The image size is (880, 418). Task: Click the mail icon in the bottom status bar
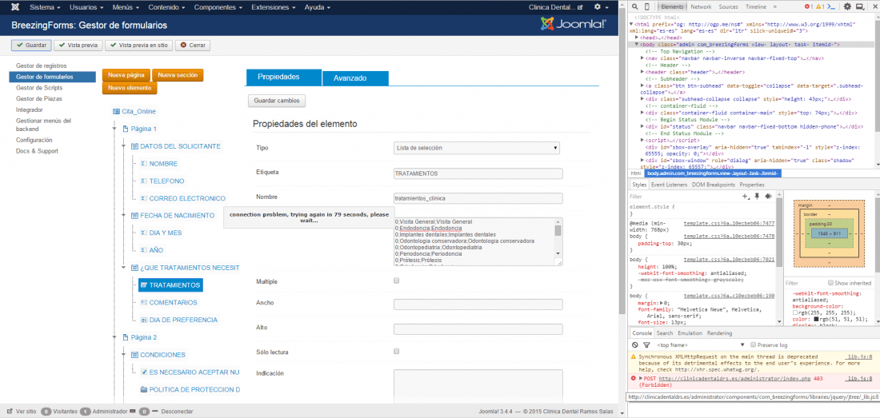(x=133, y=412)
